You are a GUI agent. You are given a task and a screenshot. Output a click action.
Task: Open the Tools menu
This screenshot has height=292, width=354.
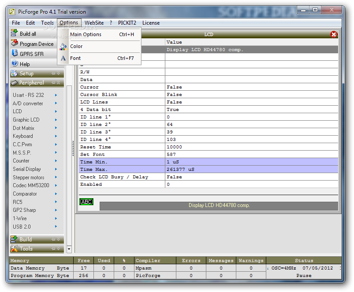tap(47, 23)
